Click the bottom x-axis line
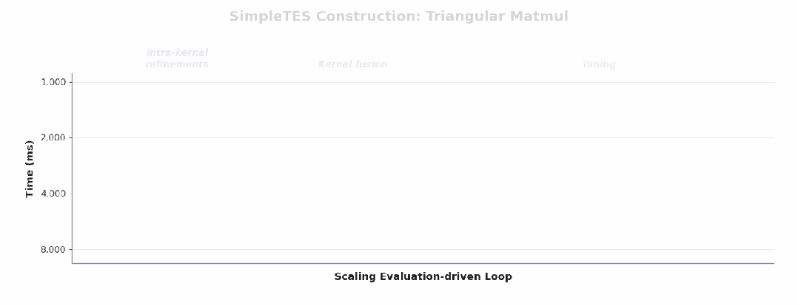798x306 pixels. [x=422, y=263]
